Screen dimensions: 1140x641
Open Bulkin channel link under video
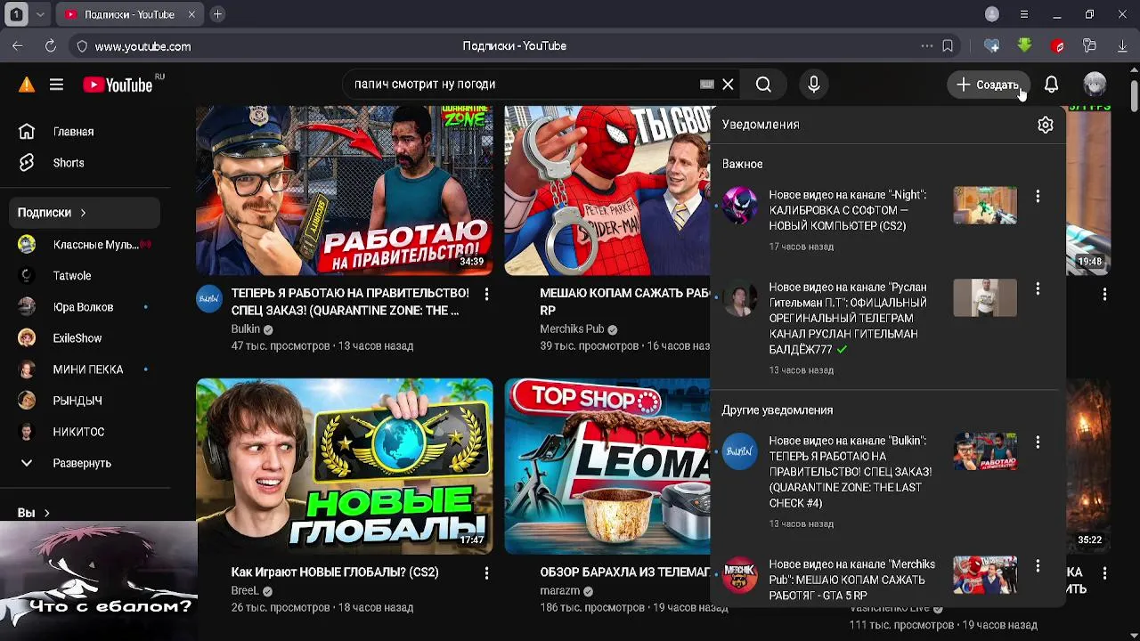tap(246, 329)
